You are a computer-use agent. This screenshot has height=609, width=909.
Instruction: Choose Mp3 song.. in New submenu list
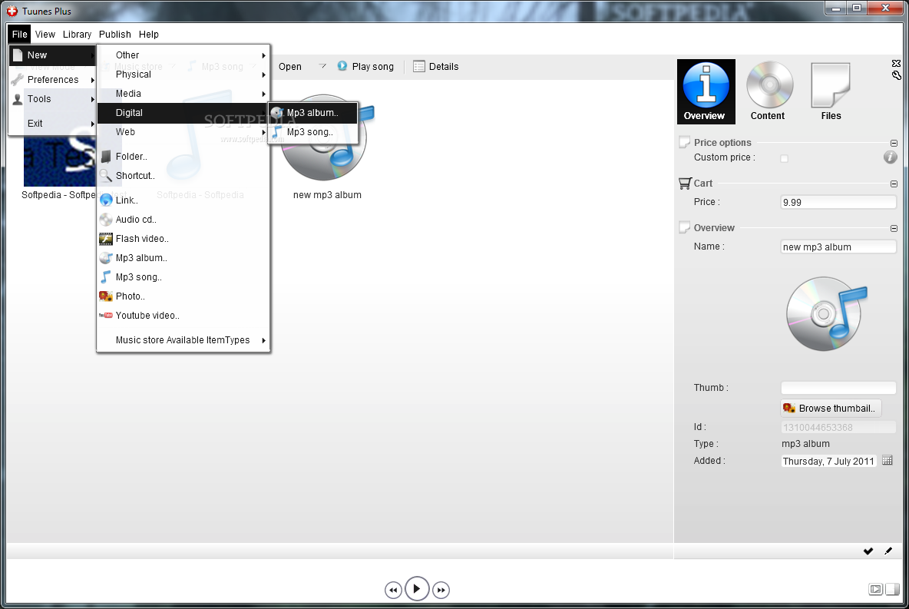(183, 276)
